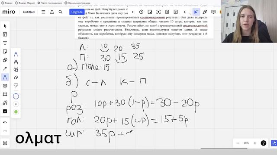Screen dimensions: 277x155
Task: Select the cursor tool in left toolbar
Action: coord(5,26)
